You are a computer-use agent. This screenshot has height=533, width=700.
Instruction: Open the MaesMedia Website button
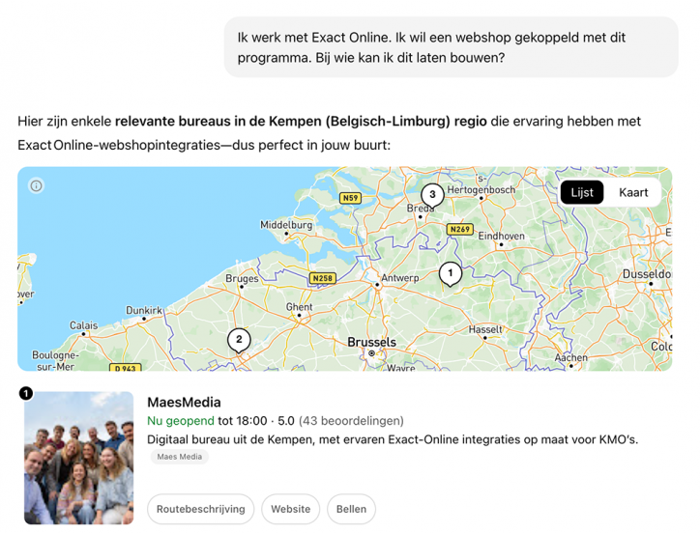pyautogui.click(x=290, y=509)
